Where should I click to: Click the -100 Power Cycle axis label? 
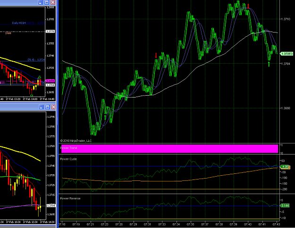pos(284,178)
